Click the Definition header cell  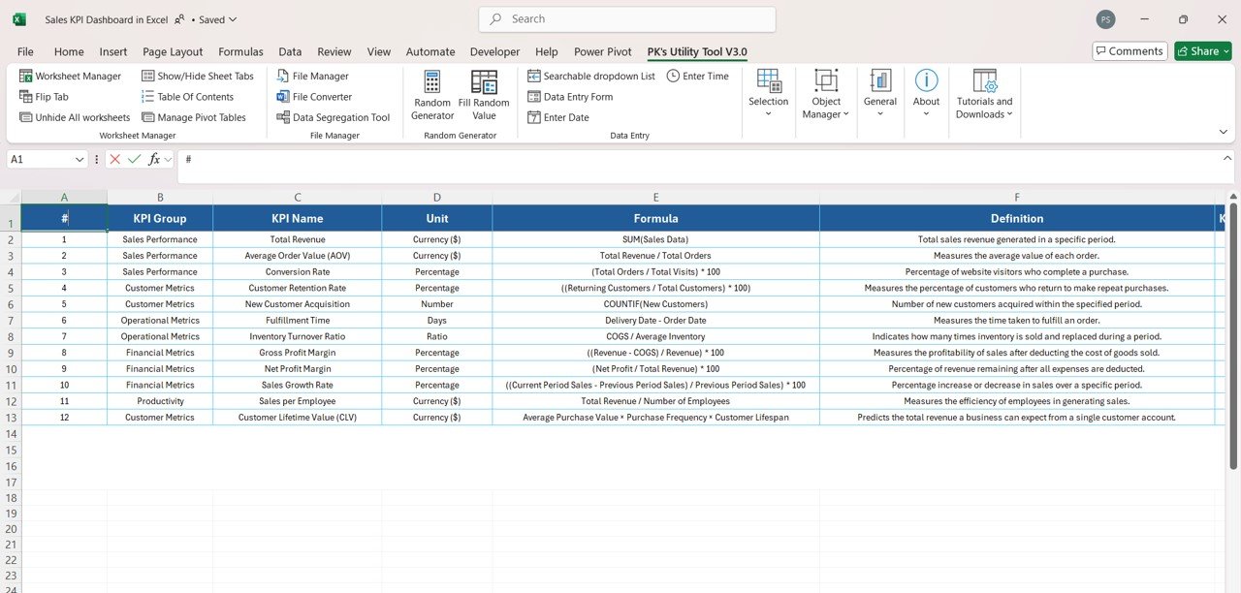1017,218
